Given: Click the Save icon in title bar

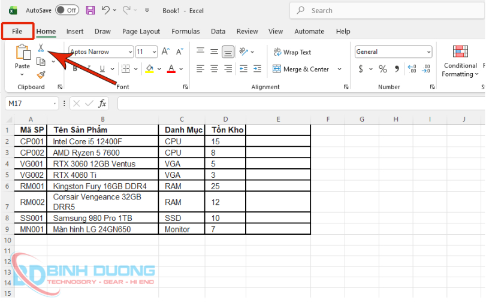Looking at the screenshot, I should (90, 10).
